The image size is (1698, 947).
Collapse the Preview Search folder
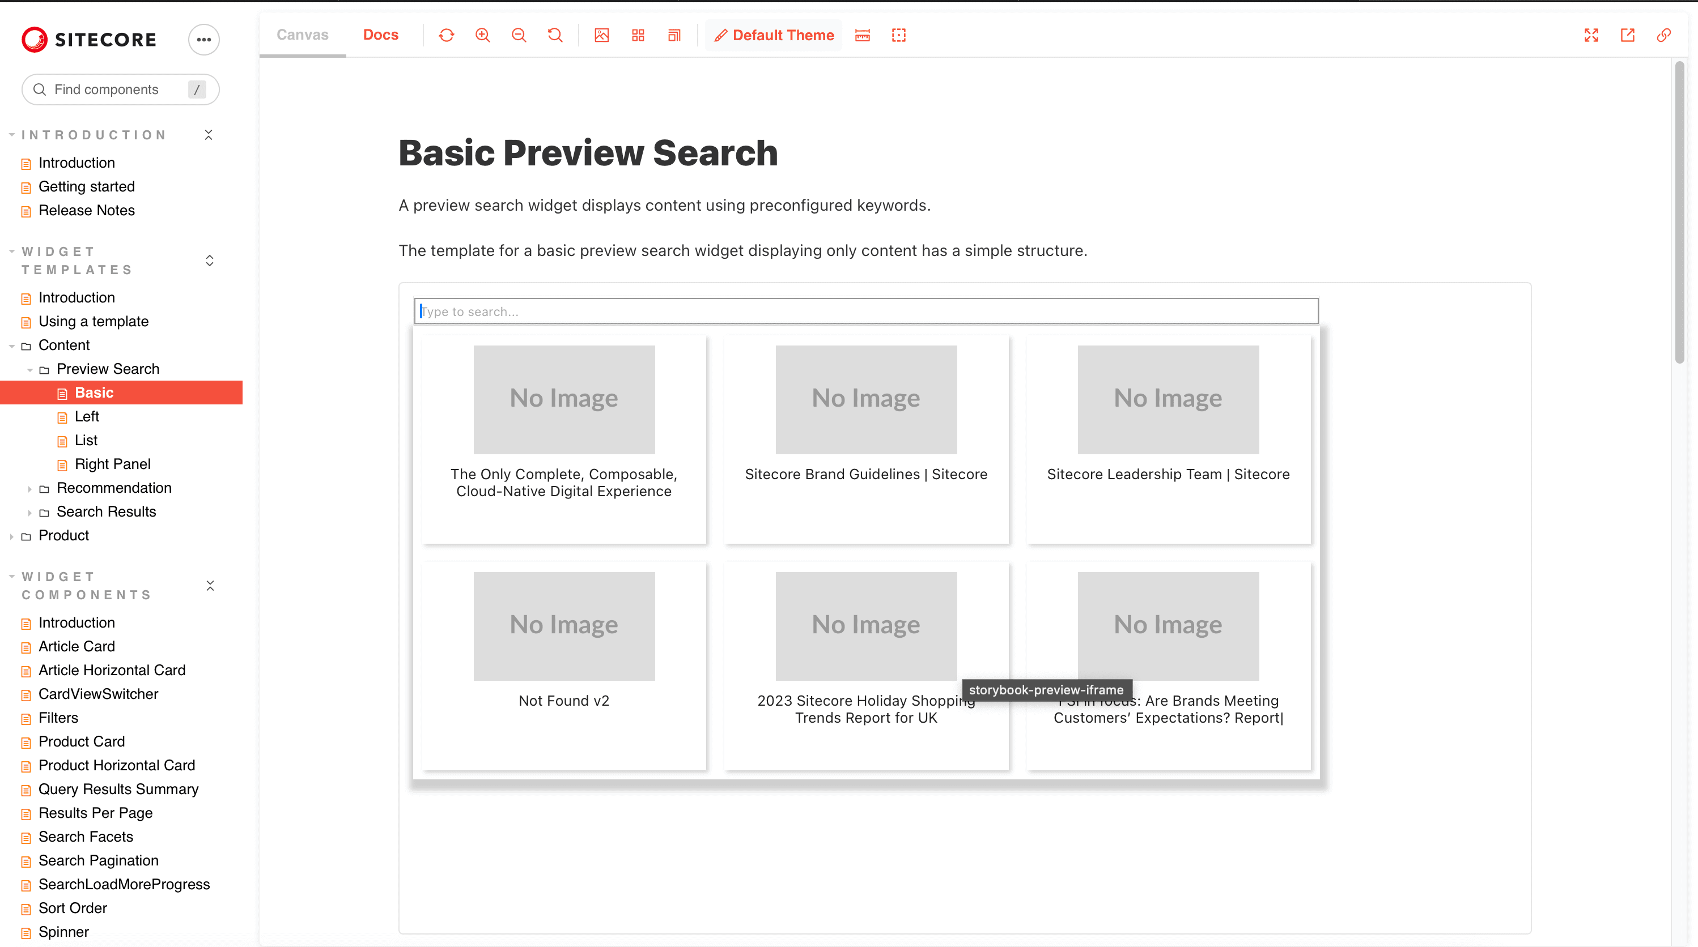(108, 369)
